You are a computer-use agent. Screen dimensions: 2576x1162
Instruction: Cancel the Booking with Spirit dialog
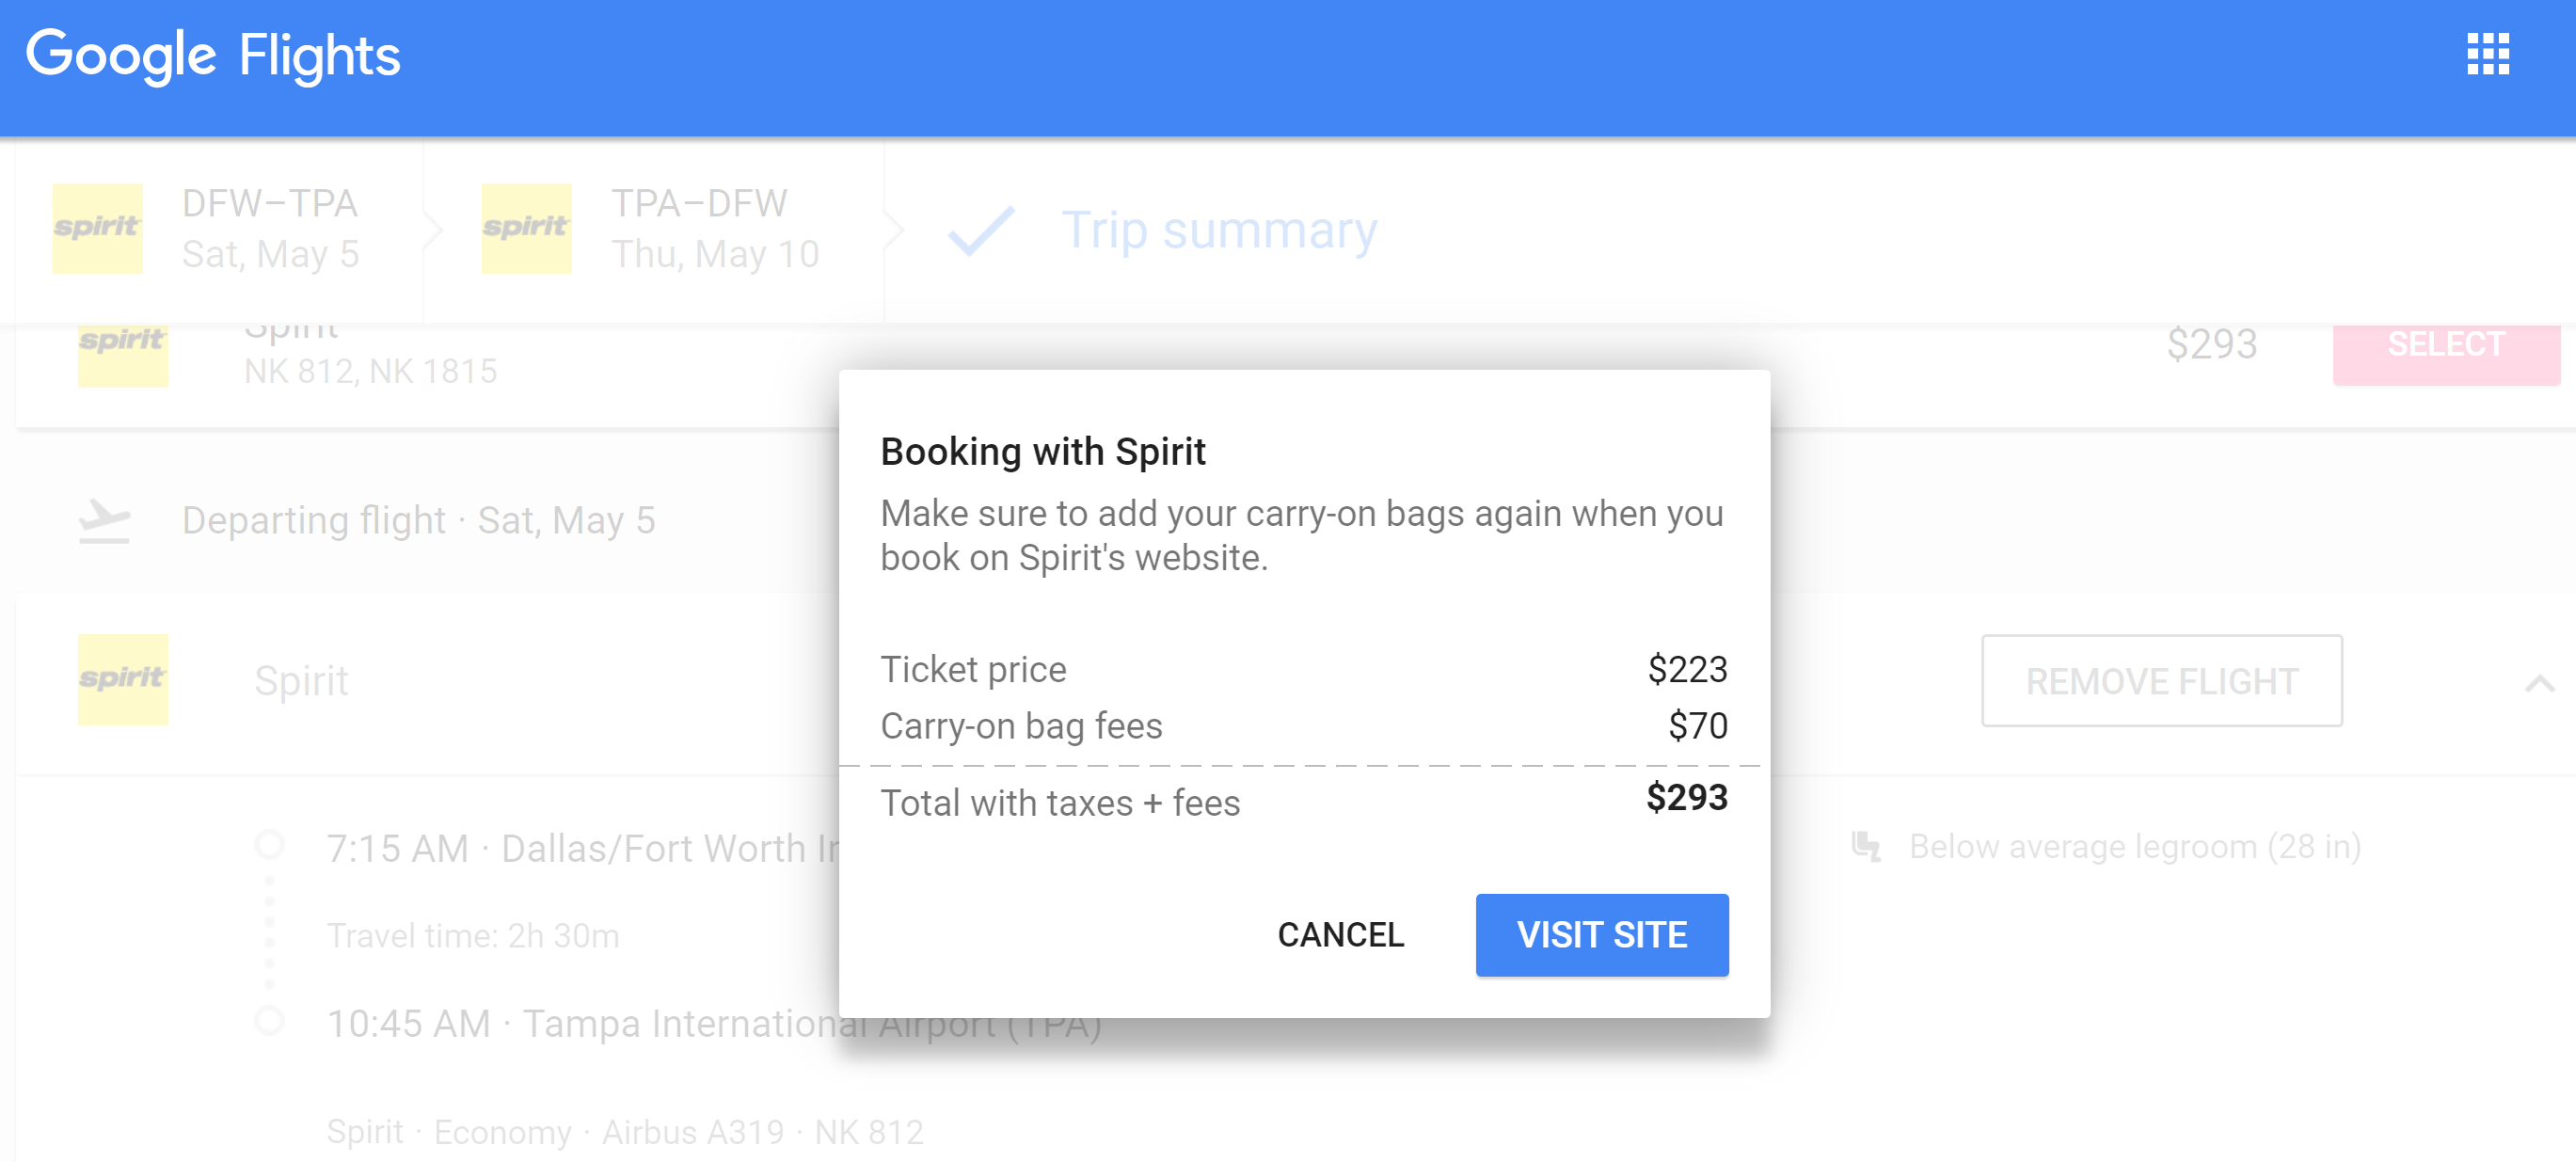click(1340, 935)
